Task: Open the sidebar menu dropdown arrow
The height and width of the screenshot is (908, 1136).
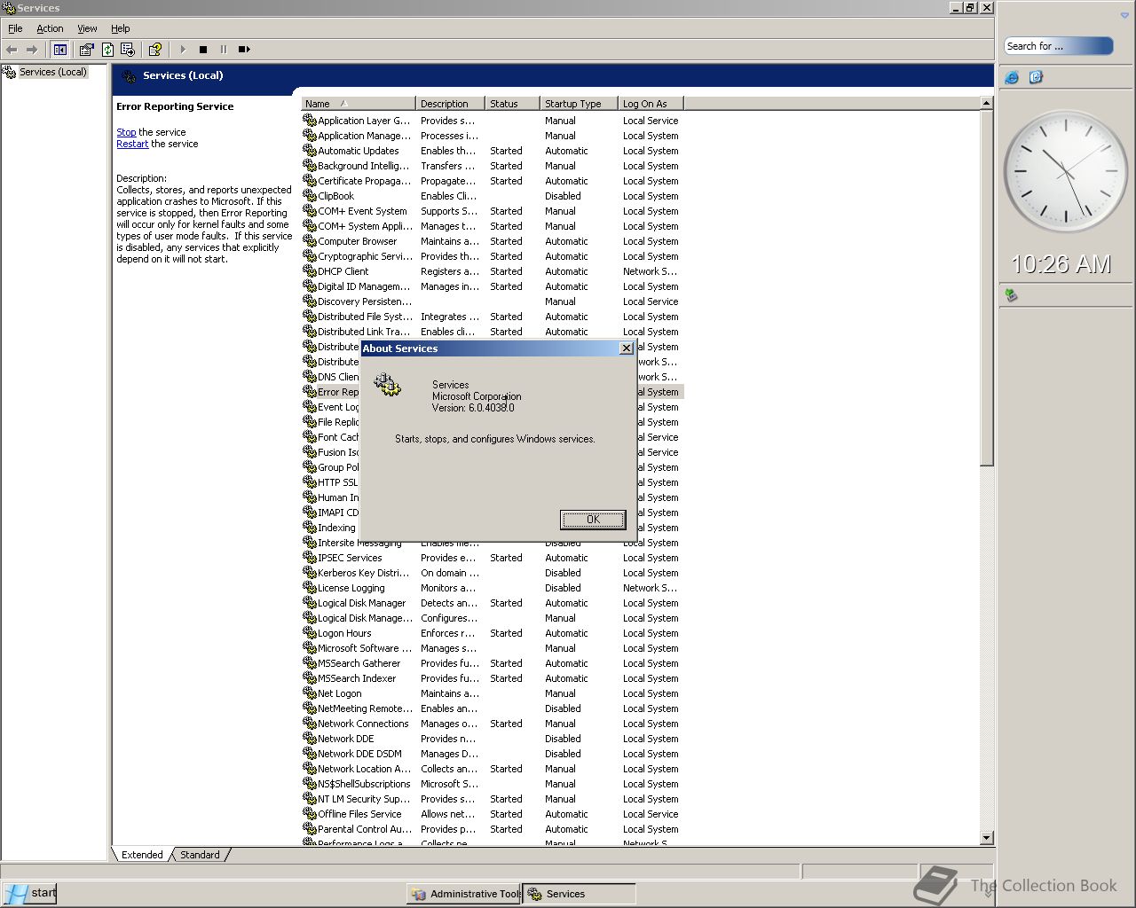Action: coord(1124,16)
